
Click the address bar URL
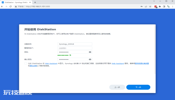[x=38, y=6]
